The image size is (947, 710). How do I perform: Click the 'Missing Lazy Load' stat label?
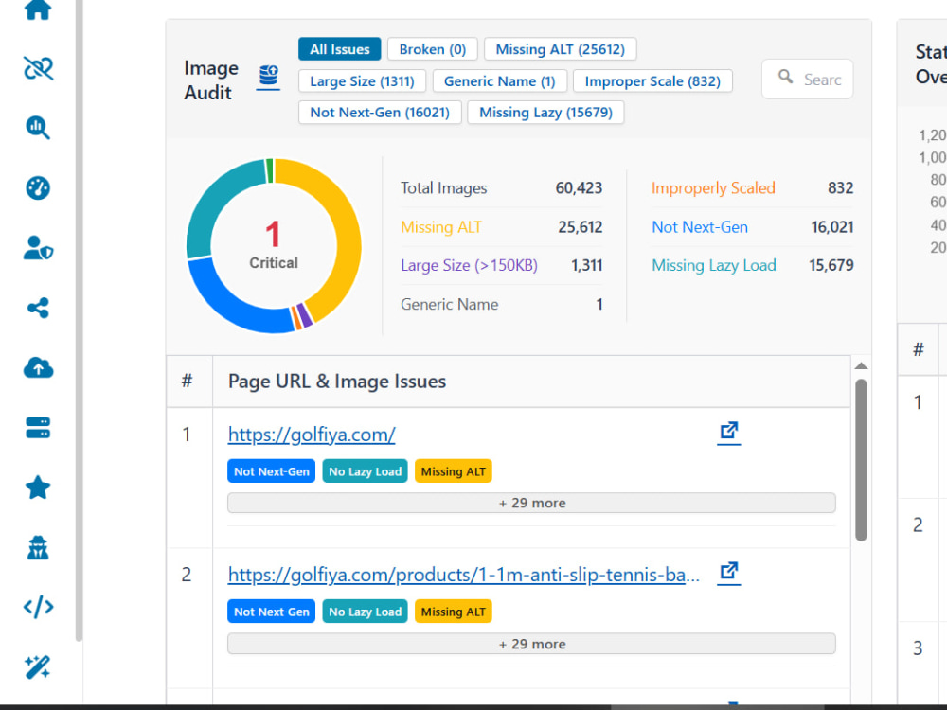[x=714, y=265]
